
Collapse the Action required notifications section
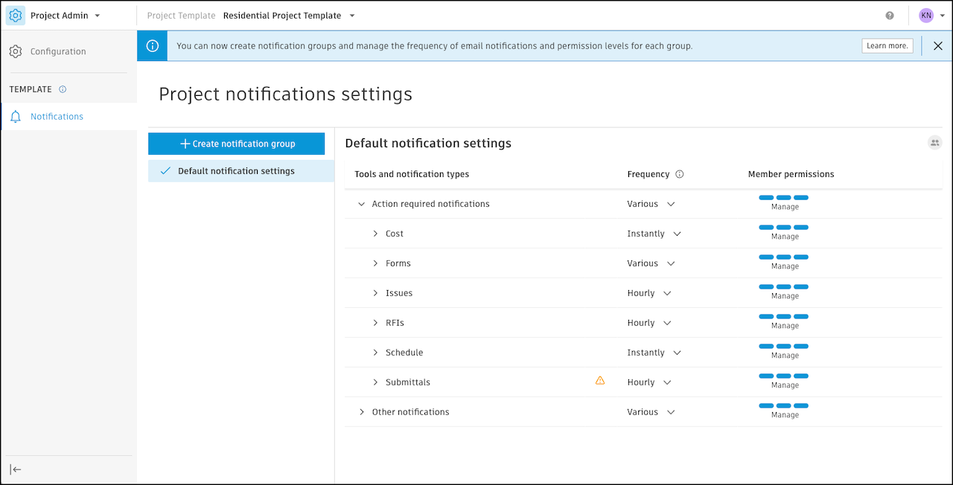[x=361, y=203]
